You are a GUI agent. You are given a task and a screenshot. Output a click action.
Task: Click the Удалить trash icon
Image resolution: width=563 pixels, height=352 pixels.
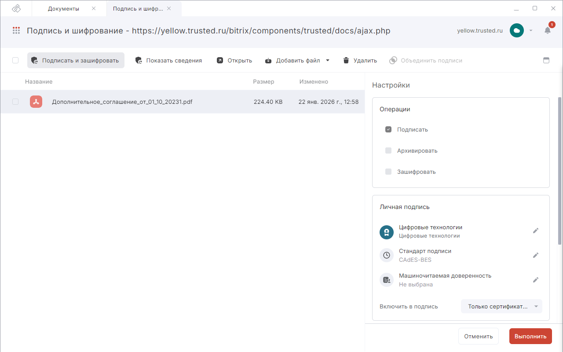(x=346, y=60)
